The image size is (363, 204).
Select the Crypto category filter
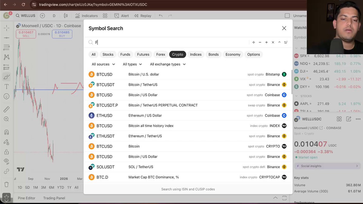178,54
